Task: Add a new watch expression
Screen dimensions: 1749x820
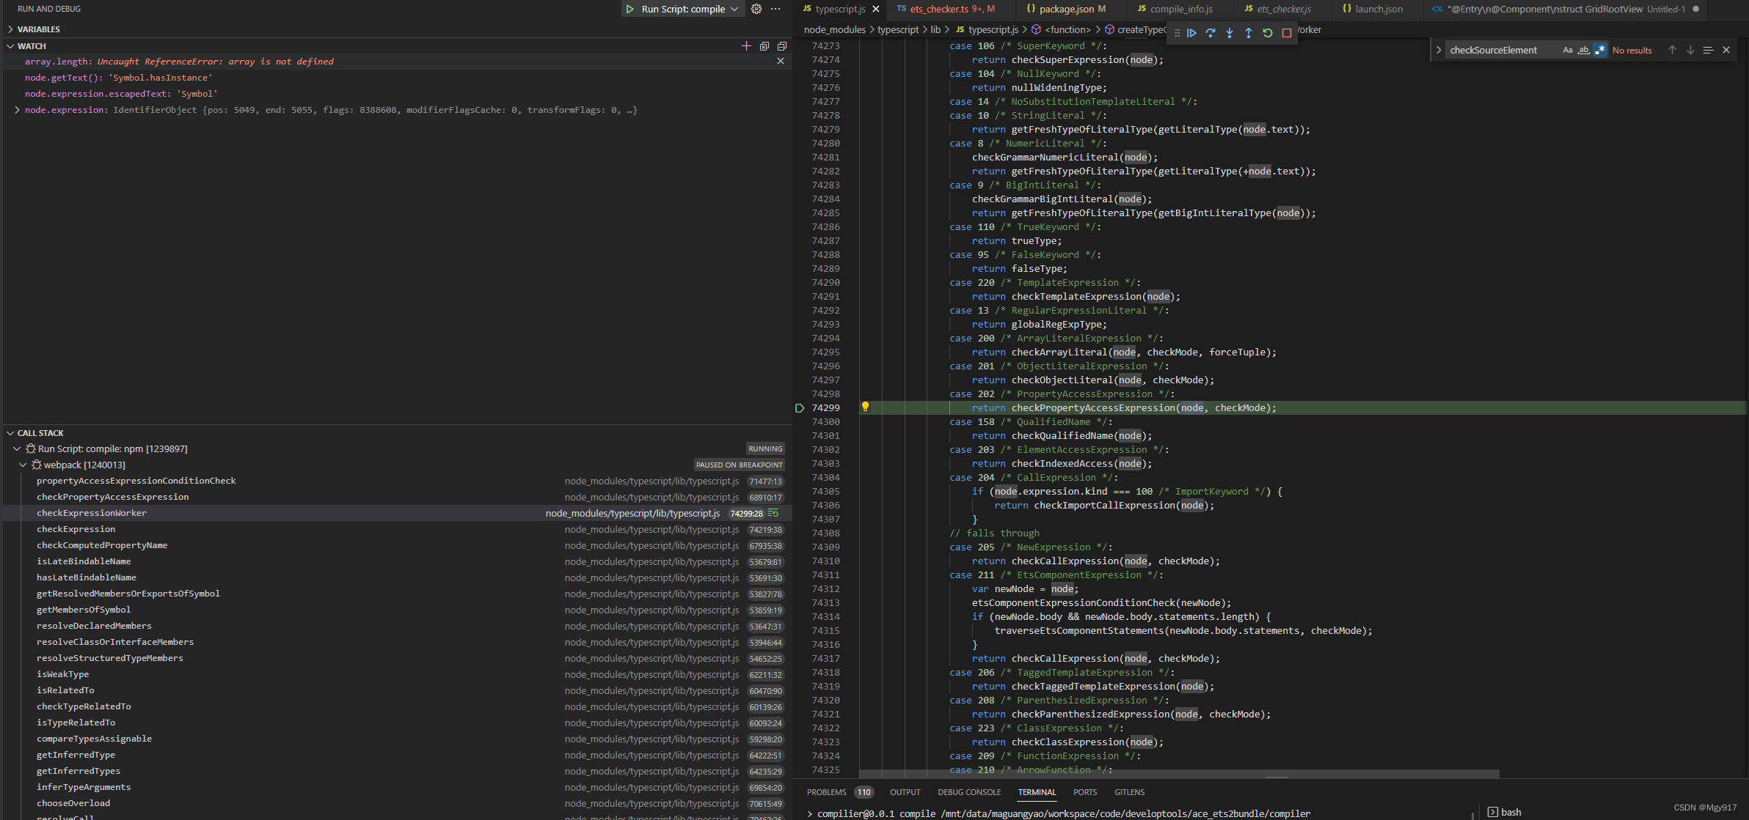Action: pyautogui.click(x=746, y=45)
